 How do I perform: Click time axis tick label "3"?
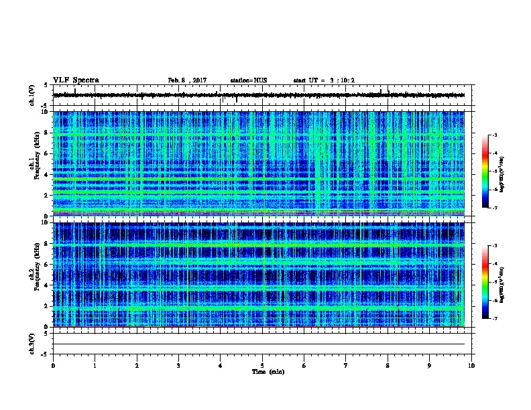[x=178, y=366]
